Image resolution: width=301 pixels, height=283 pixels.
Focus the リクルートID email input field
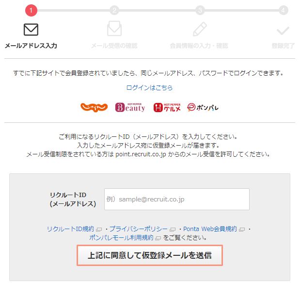[x=177, y=199]
